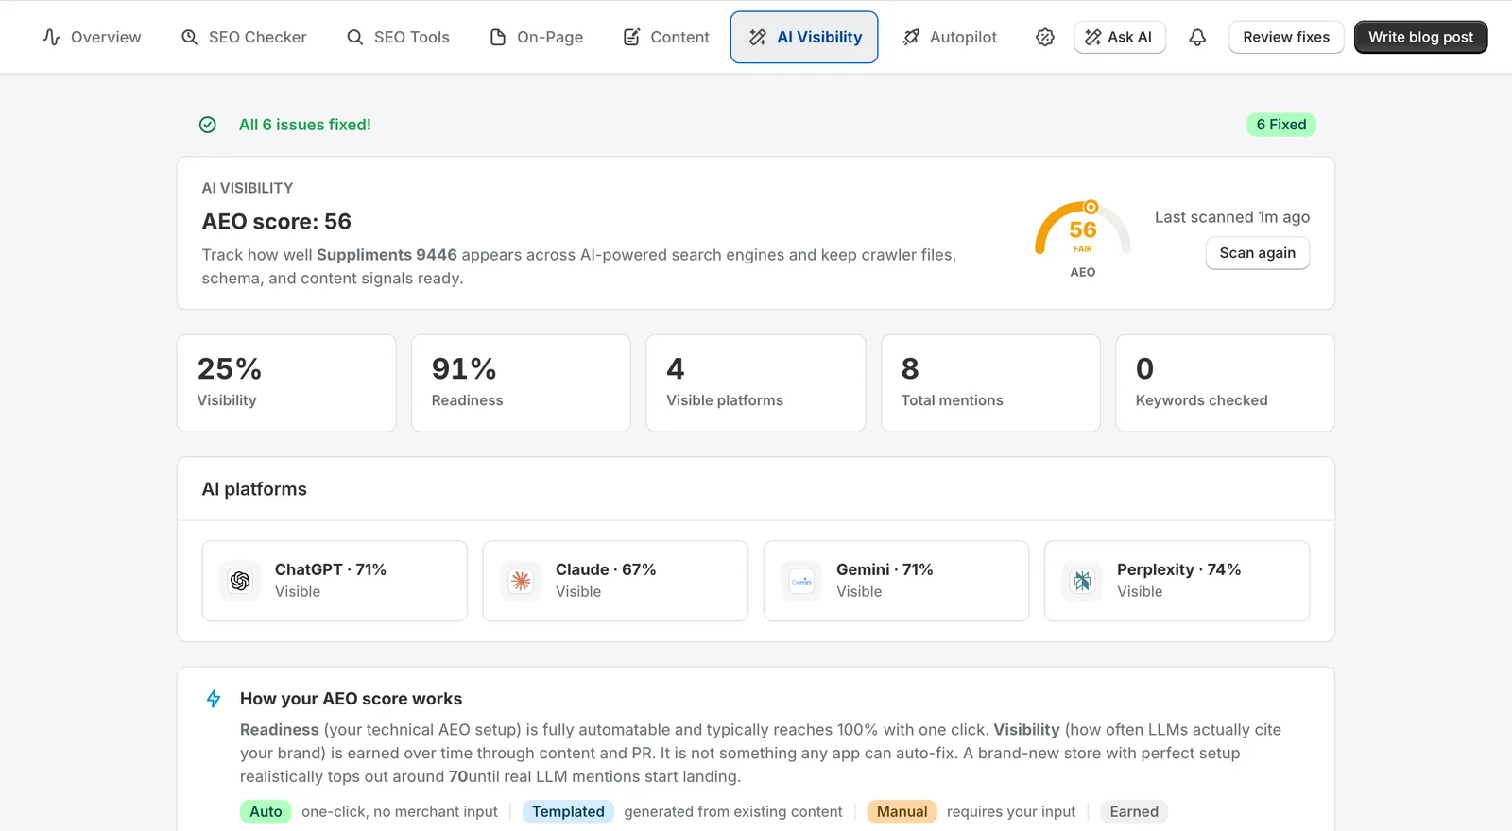
Task: Click the lightning bolt icon
Action: pos(214,699)
